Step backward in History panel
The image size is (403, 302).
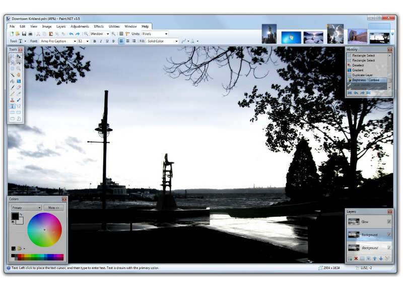[x=356, y=93]
